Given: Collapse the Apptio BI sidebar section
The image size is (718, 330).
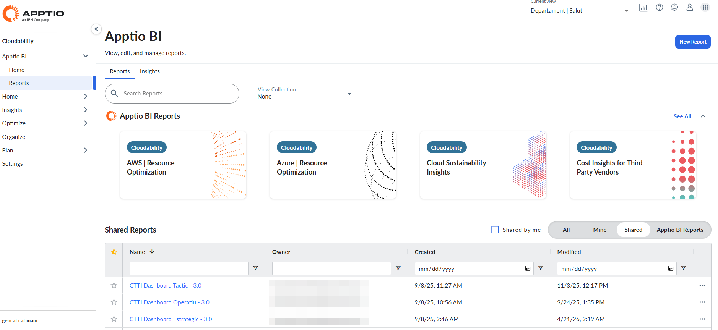Looking at the screenshot, I should pyautogui.click(x=86, y=56).
